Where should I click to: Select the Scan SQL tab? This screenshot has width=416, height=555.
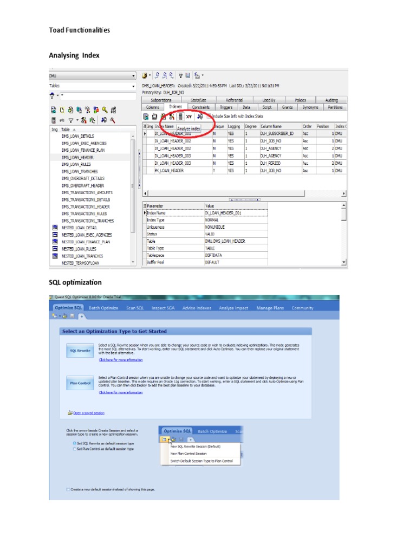point(135,308)
